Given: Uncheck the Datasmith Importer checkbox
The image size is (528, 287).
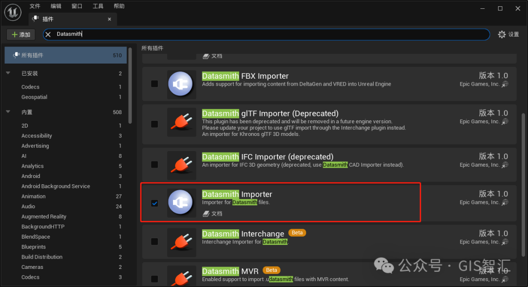Looking at the screenshot, I should [154, 203].
